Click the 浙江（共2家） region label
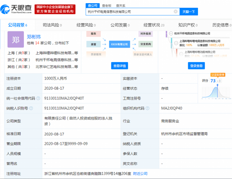232x179 pixels. point(19,60)
